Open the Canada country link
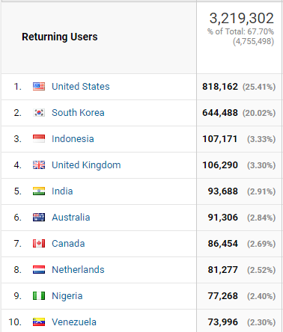This screenshot has height=332, width=283. [68, 244]
